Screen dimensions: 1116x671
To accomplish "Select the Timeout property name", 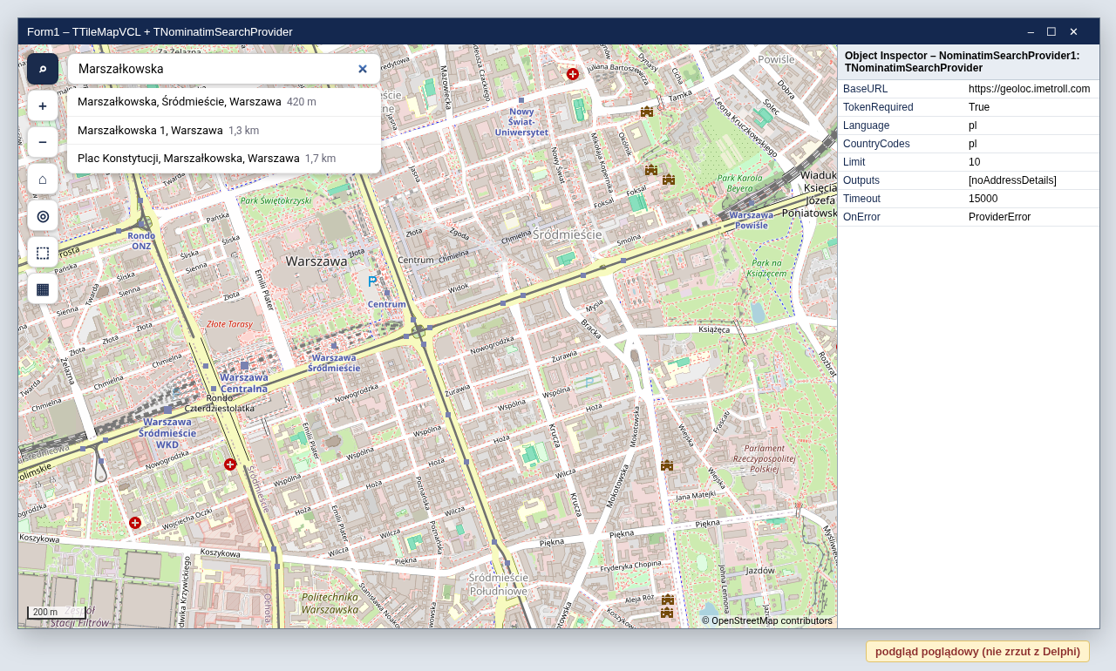I will (x=861, y=199).
